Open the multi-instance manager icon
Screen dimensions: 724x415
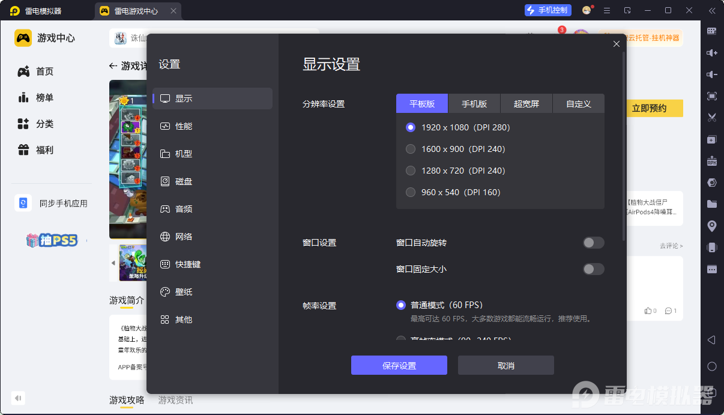(x=712, y=139)
